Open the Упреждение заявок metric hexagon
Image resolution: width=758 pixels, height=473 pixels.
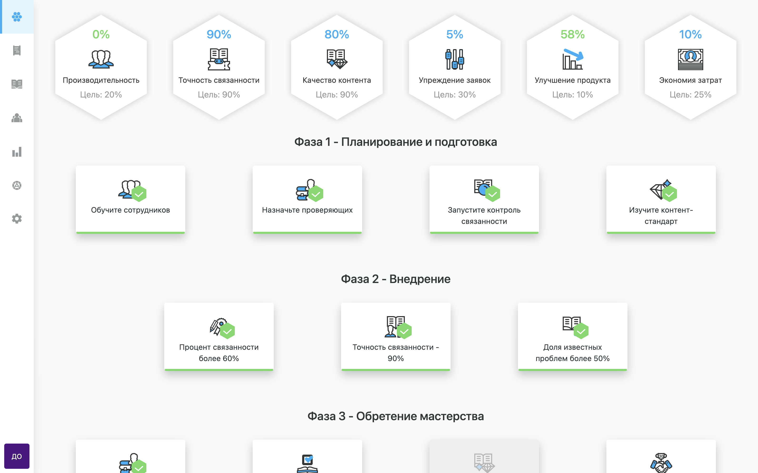[x=455, y=66]
